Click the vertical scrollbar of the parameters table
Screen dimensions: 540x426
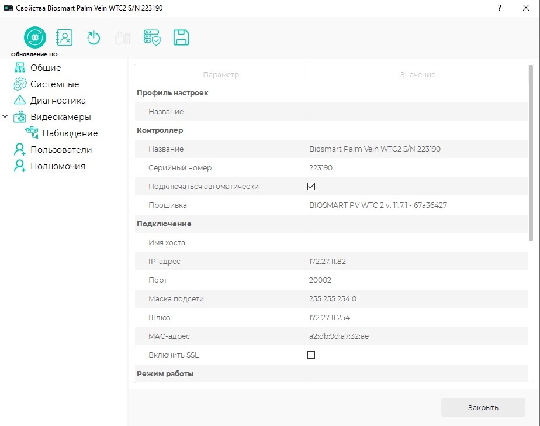[531, 153]
